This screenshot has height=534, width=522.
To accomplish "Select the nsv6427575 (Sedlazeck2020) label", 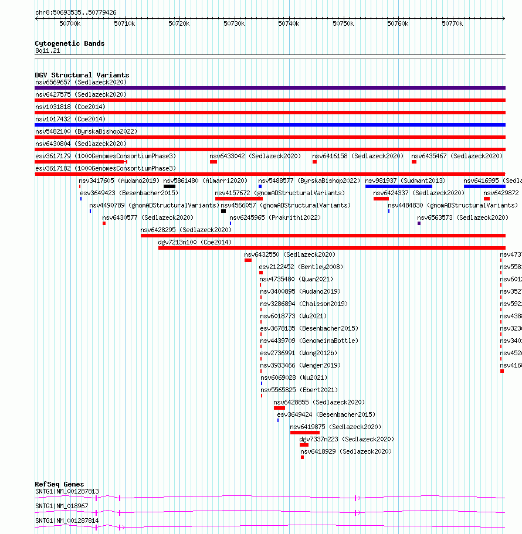I will 81,94.
